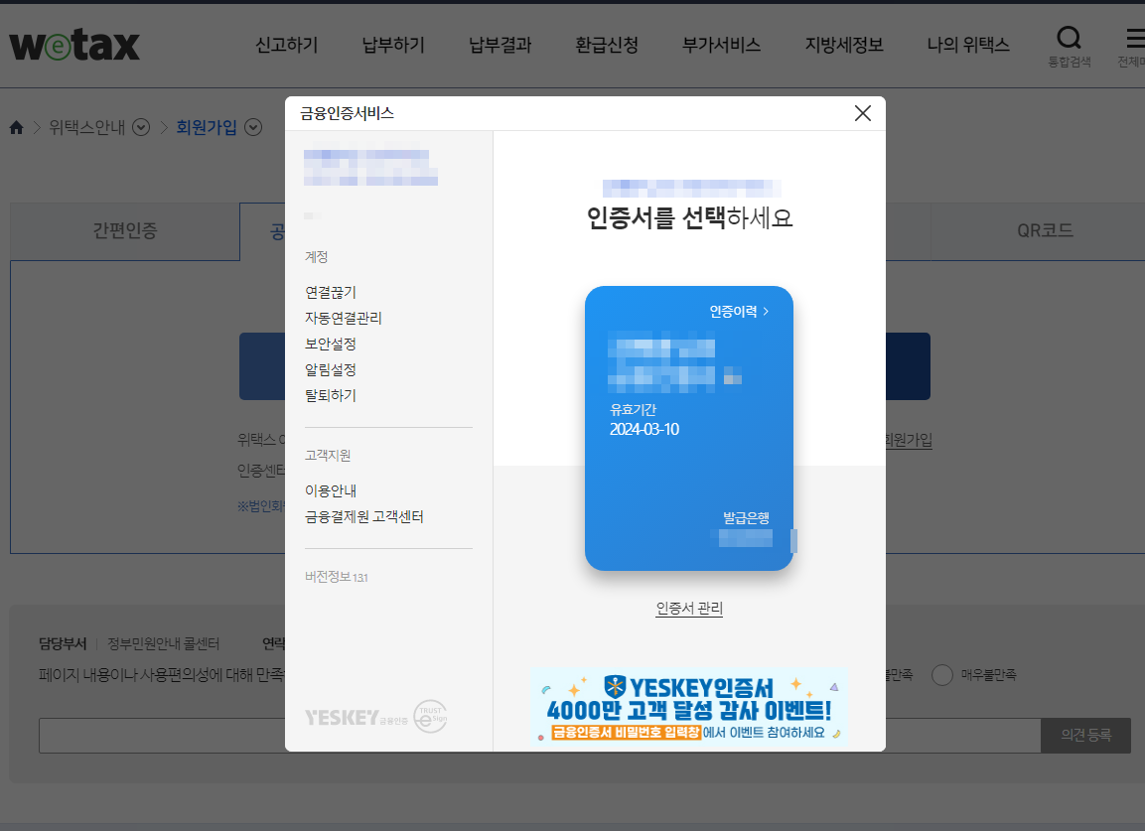
Task: Click the 의견 등록 button
Action: pos(1085,736)
